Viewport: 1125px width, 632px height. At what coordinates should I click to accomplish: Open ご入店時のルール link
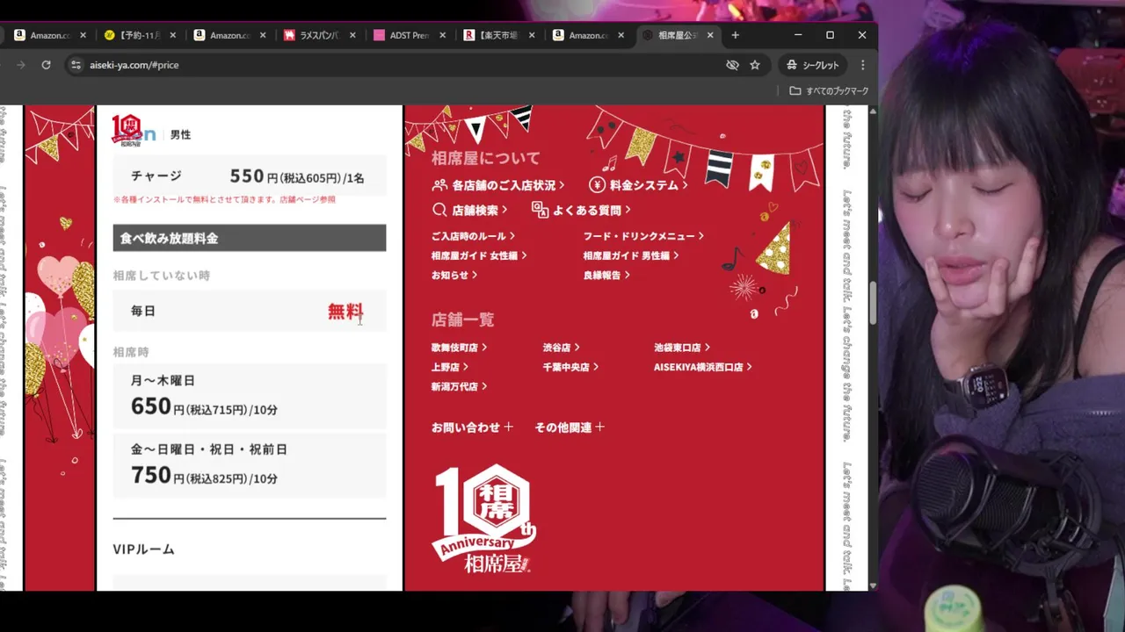pyautogui.click(x=473, y=236)
